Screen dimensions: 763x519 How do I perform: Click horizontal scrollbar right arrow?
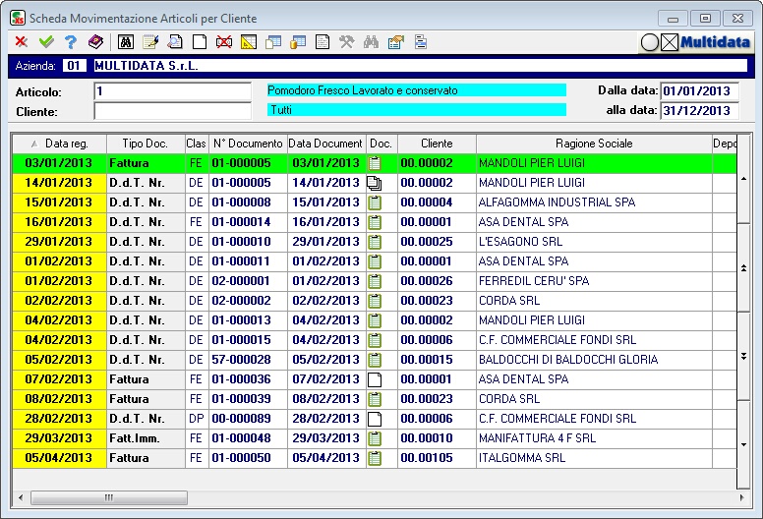[x=741, y=497]
